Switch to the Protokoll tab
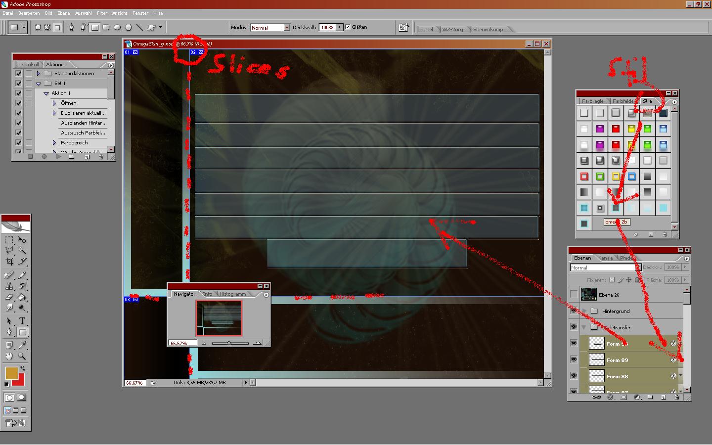Image resolution: width=712 pixels, height=445 pixels. (29, 64)
